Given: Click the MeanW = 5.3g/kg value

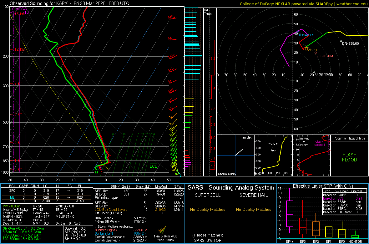Looking at the screenshot, I should click(x=16, y=209).
